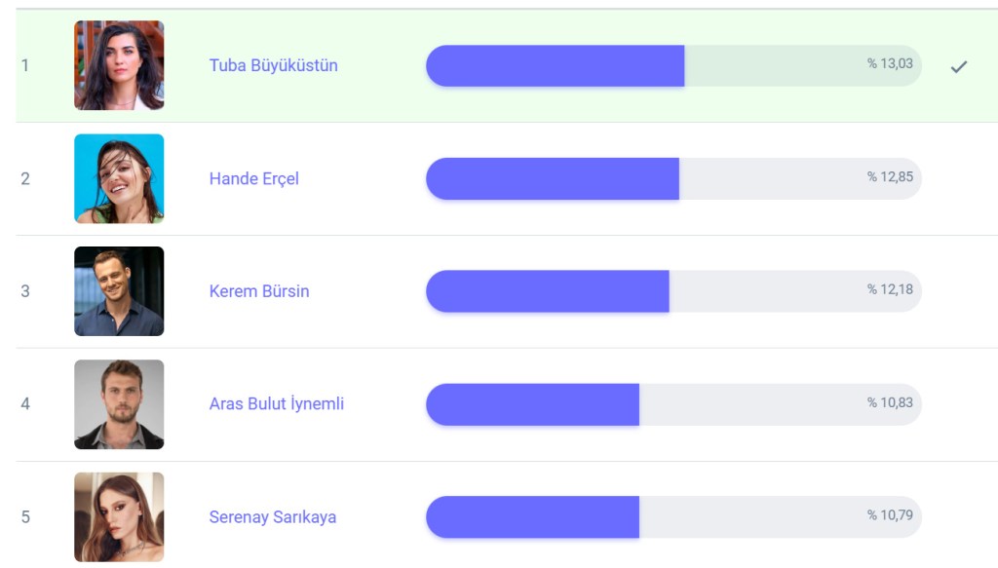
Task: Click the filled part of Aras Bulut İynemli's vote bar
Action: click(532, 404)
